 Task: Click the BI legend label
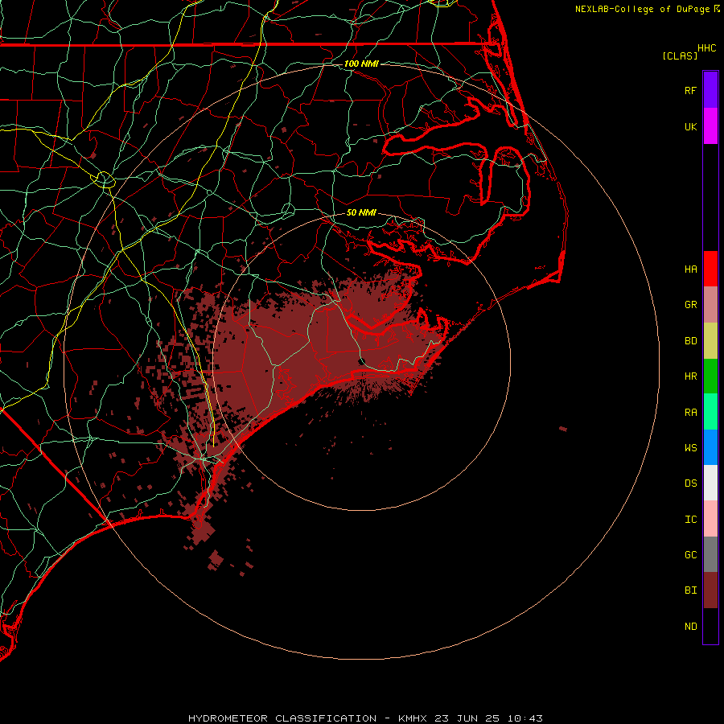click(690, 590)
